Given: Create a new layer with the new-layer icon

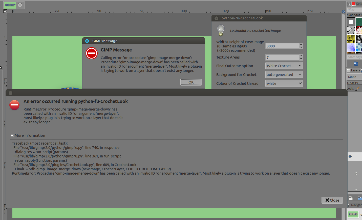Looking at the screenshot, I should click(x=351, y=198).
